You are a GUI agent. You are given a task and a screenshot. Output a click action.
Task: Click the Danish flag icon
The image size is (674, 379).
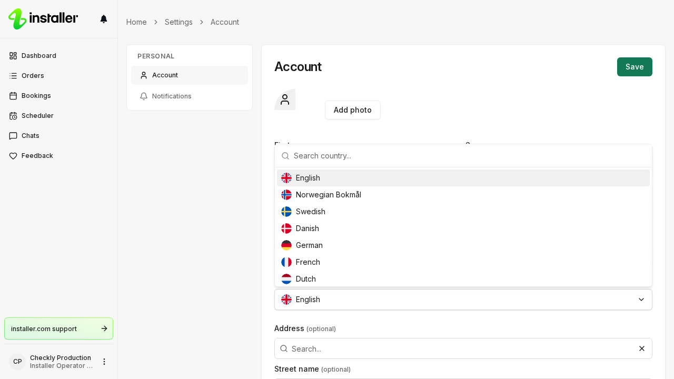(x=286, y=228)
